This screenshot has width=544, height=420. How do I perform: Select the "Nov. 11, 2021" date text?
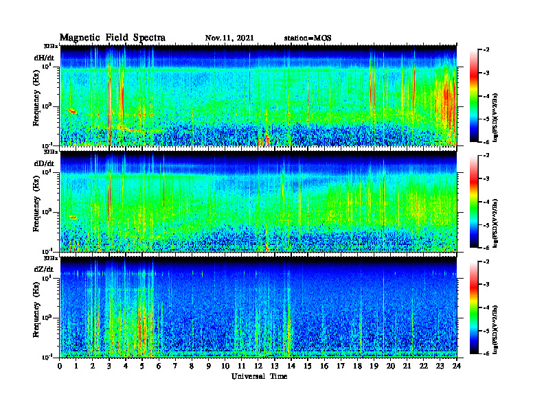[229, 38]
